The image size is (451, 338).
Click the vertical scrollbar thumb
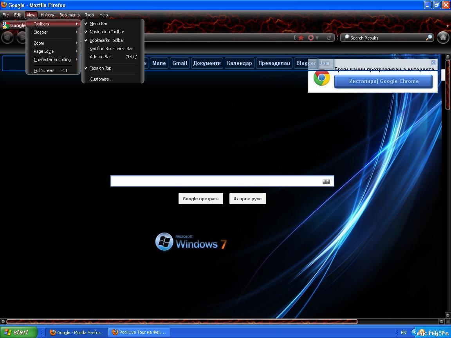(x=448, y=85)
